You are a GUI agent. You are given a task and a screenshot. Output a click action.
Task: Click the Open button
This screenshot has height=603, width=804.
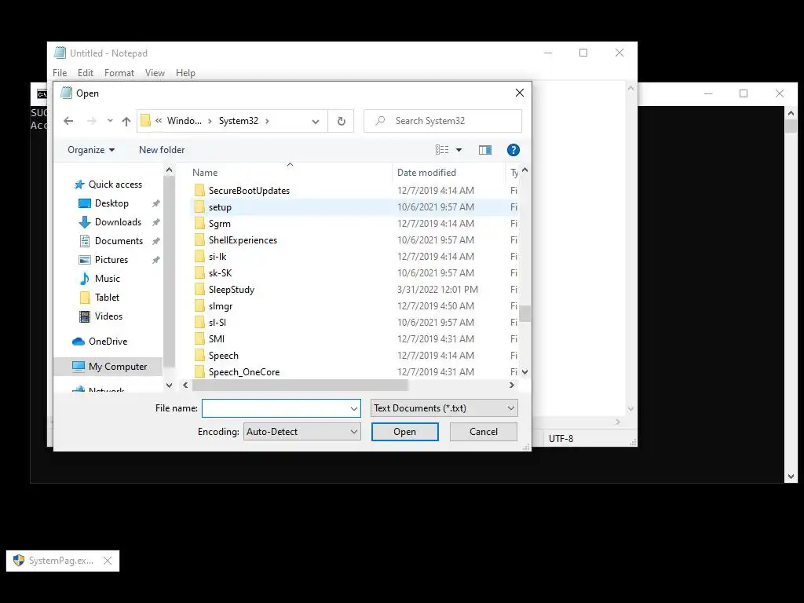click(x=404, y=432)
